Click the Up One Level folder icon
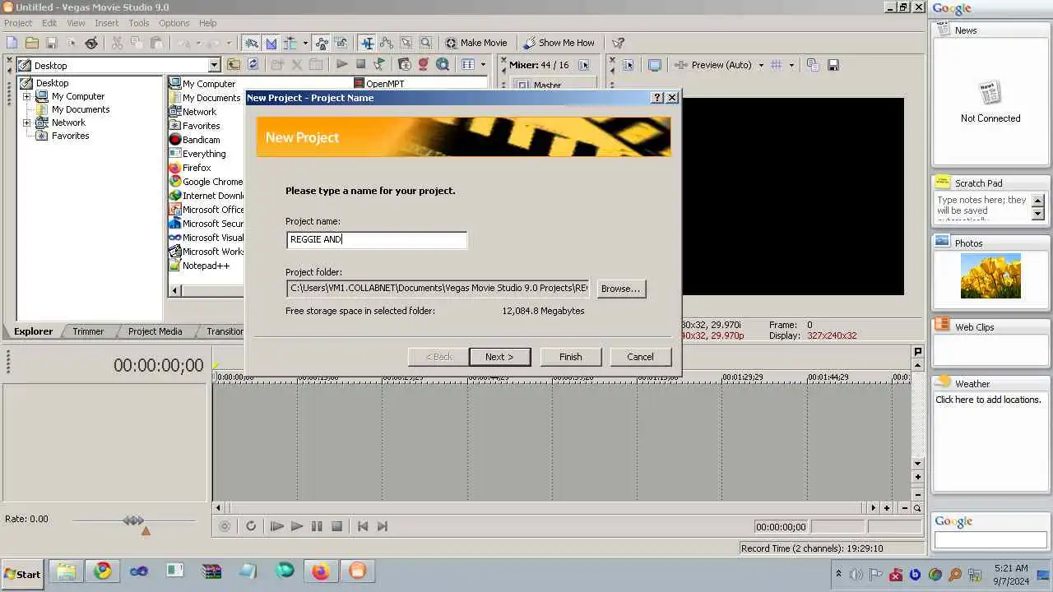 pyautogui.click(x=234, y=64)
